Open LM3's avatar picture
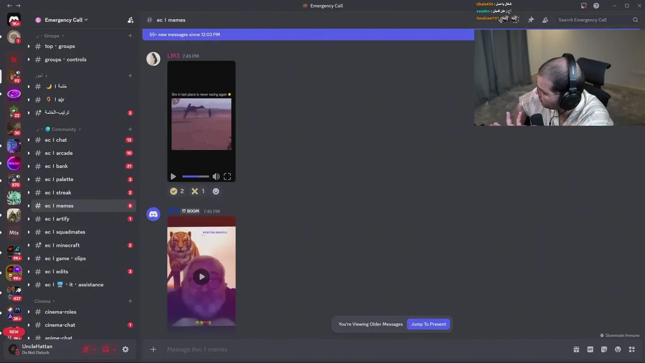 (x=153, y=59)
